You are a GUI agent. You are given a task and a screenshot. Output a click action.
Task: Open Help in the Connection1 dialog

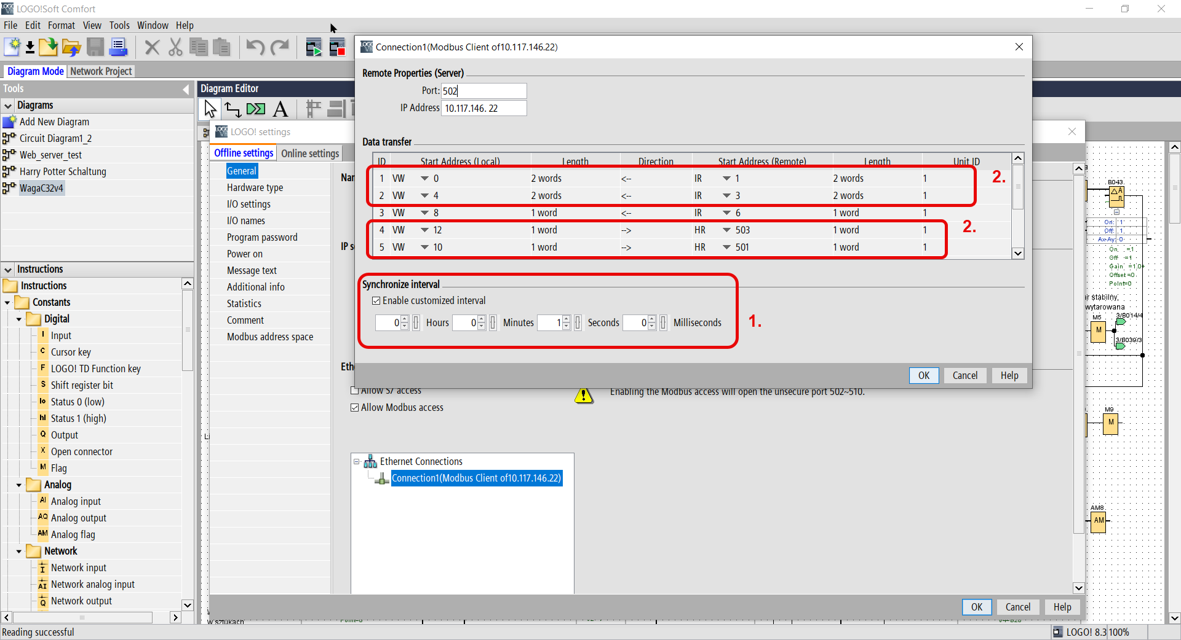coord(1009,376)
